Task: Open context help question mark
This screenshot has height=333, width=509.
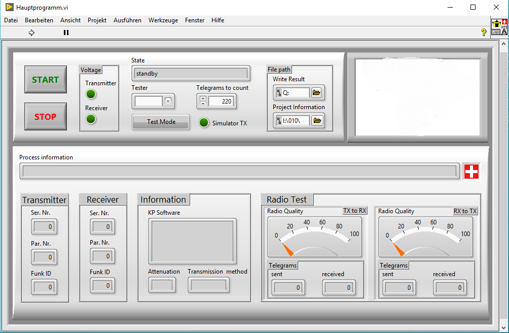Action: (x=484, y=32)
